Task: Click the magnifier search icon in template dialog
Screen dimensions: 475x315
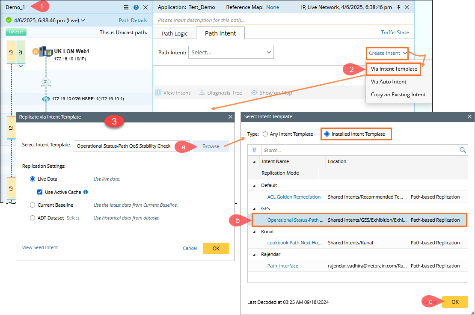Action: pos(463,150)
